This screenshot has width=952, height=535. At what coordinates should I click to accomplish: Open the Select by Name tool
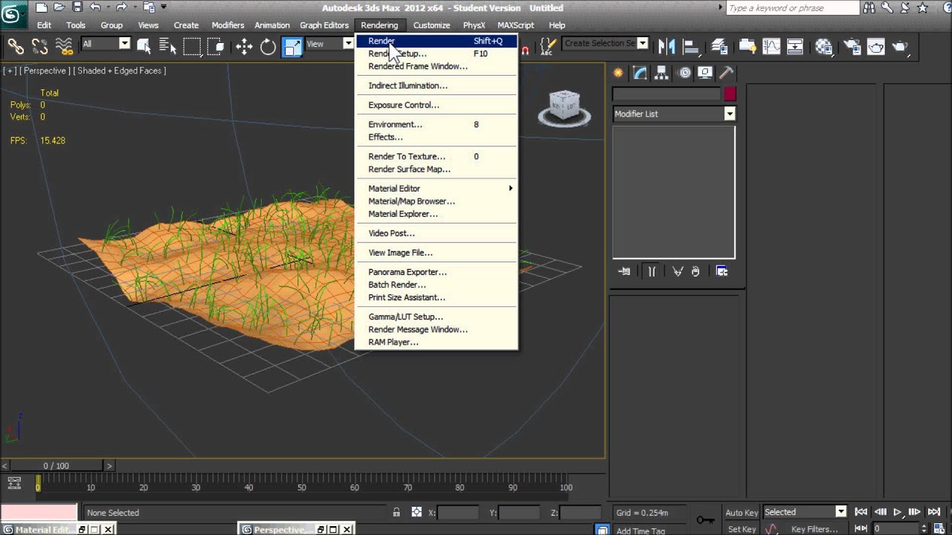point(167,46)
